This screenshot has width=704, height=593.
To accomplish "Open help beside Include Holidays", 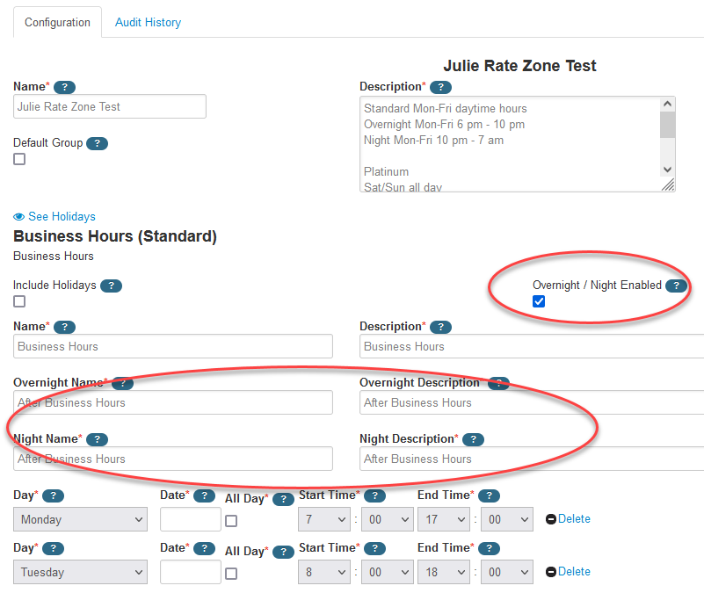I will (112, 286).
